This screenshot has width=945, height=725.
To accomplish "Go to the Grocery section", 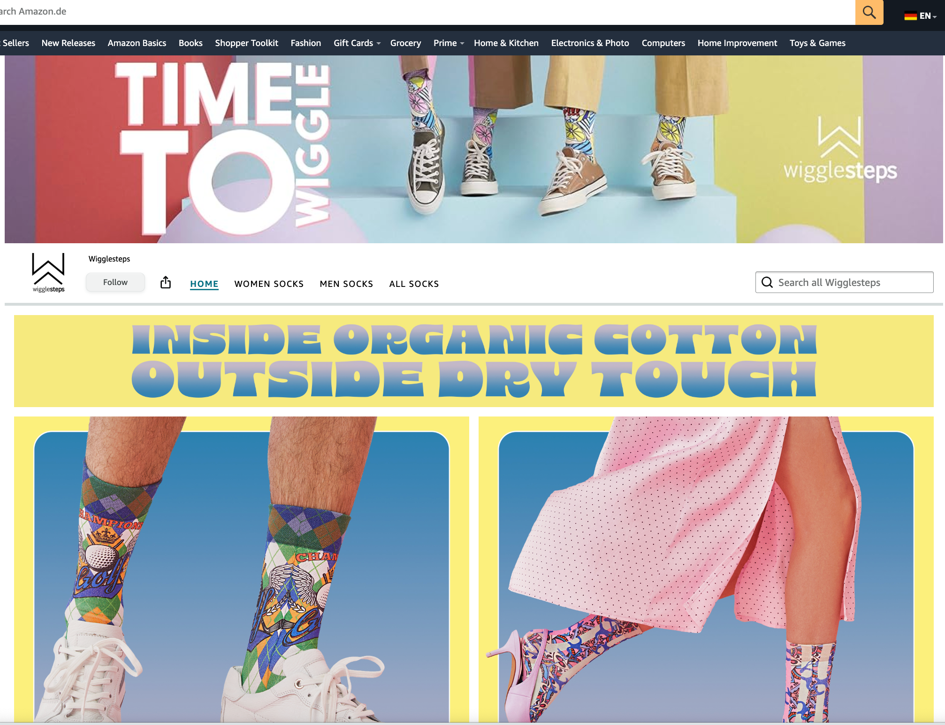I will [406, 43].
